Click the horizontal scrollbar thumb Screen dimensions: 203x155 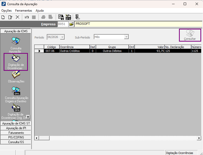point(44,138)
